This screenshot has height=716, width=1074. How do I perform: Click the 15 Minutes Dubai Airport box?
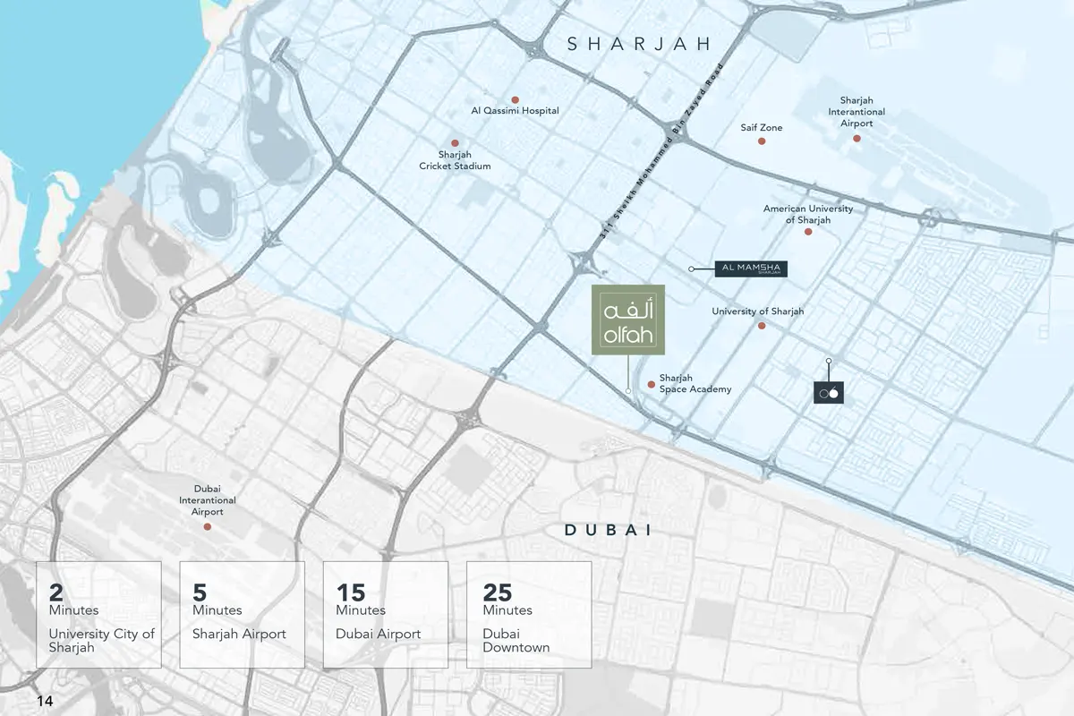click(385, 615)
